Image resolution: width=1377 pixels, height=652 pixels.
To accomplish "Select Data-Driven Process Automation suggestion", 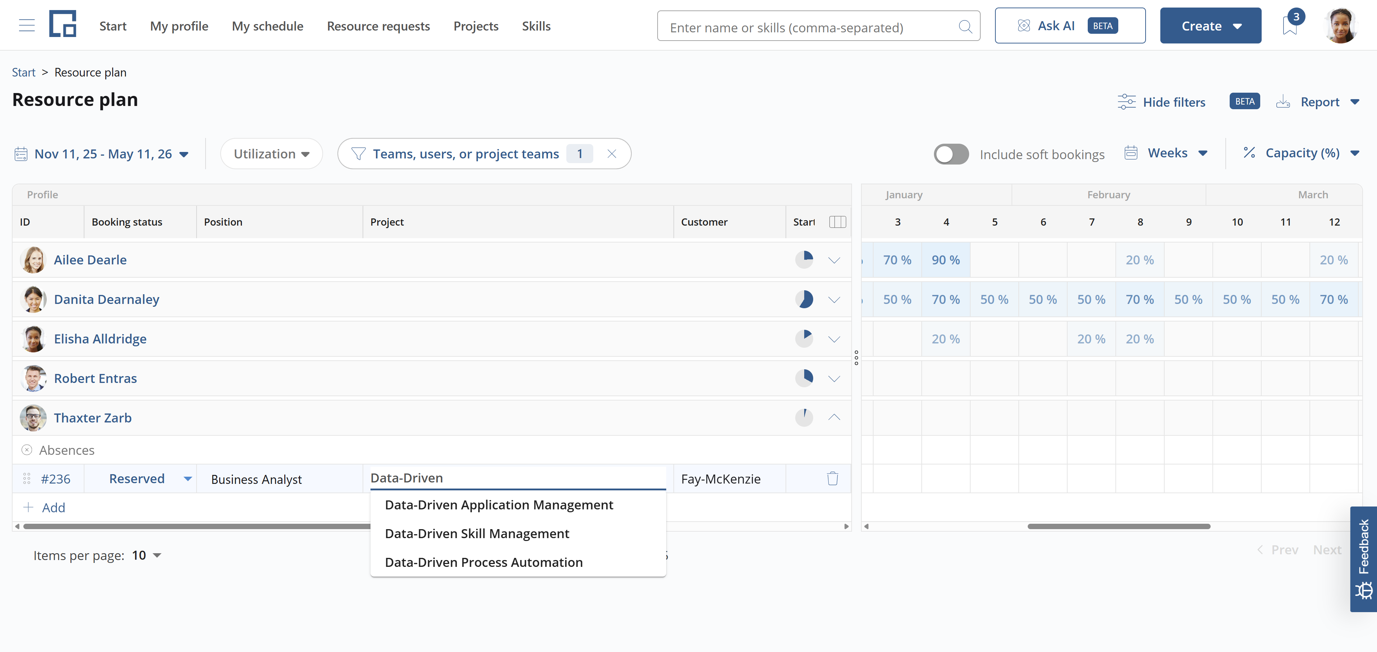I will 518,563.
